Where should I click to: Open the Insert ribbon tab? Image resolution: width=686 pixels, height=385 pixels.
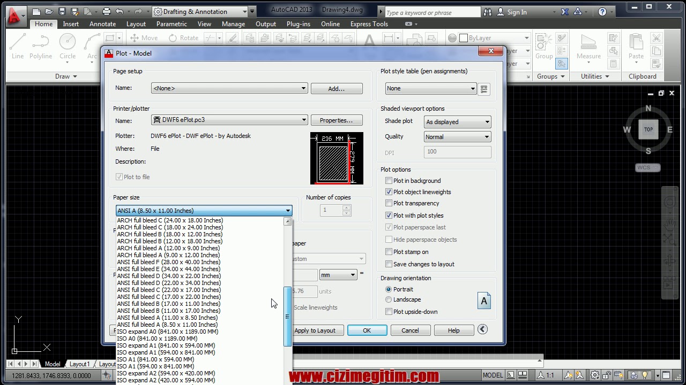(71, 24)
